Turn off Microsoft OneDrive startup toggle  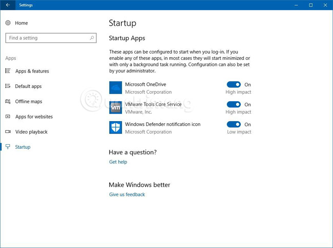click(234, 84)
